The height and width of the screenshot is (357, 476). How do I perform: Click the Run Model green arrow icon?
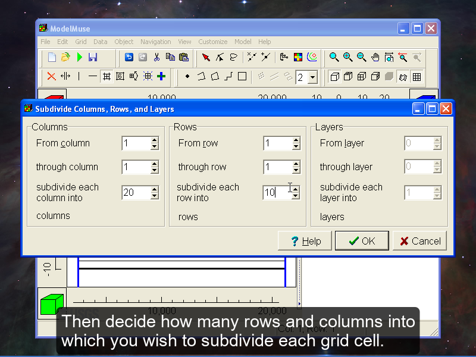pyautogui.click(x=79, y=58)
